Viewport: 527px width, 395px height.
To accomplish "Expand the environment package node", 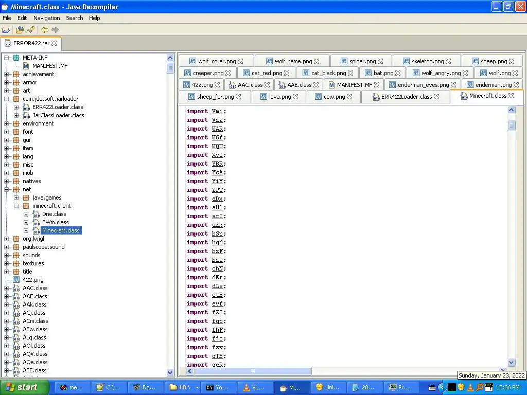I will (x=6, y=123).
